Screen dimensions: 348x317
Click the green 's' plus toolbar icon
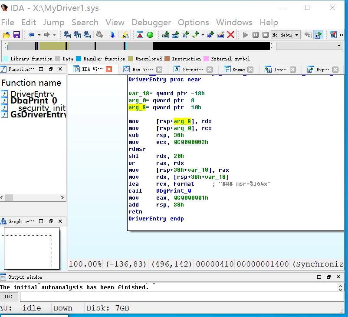point(195,35)
